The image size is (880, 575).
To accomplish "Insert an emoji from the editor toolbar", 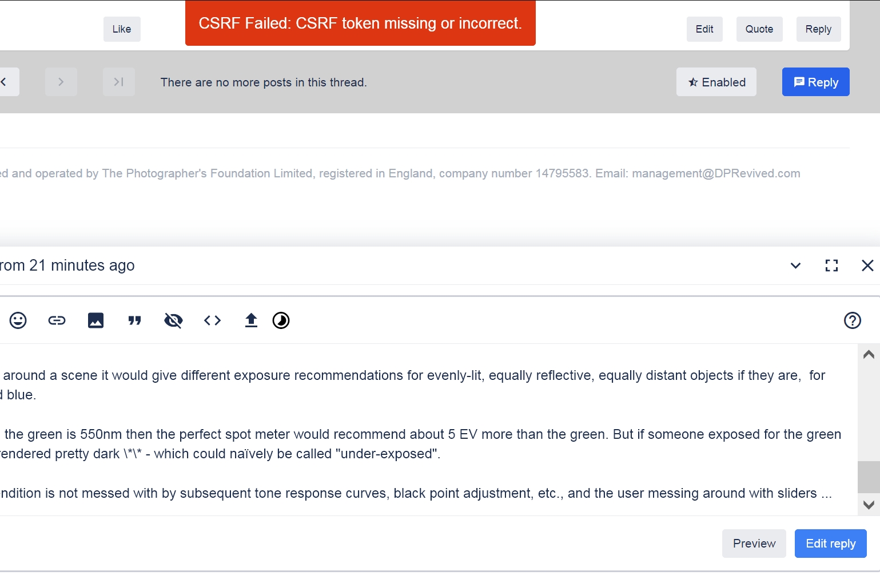I will [x=18, y=320].
